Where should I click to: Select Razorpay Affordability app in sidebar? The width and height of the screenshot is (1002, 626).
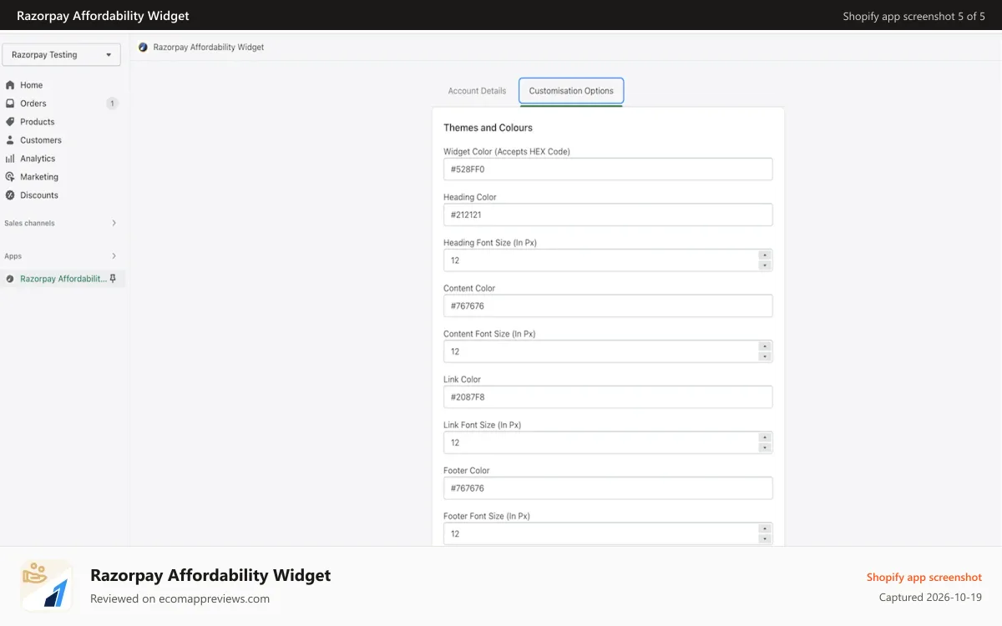[x=63, y=279]
